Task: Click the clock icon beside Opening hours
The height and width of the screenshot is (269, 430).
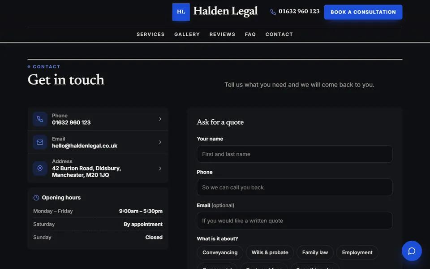Action: (x=36, y=198)
